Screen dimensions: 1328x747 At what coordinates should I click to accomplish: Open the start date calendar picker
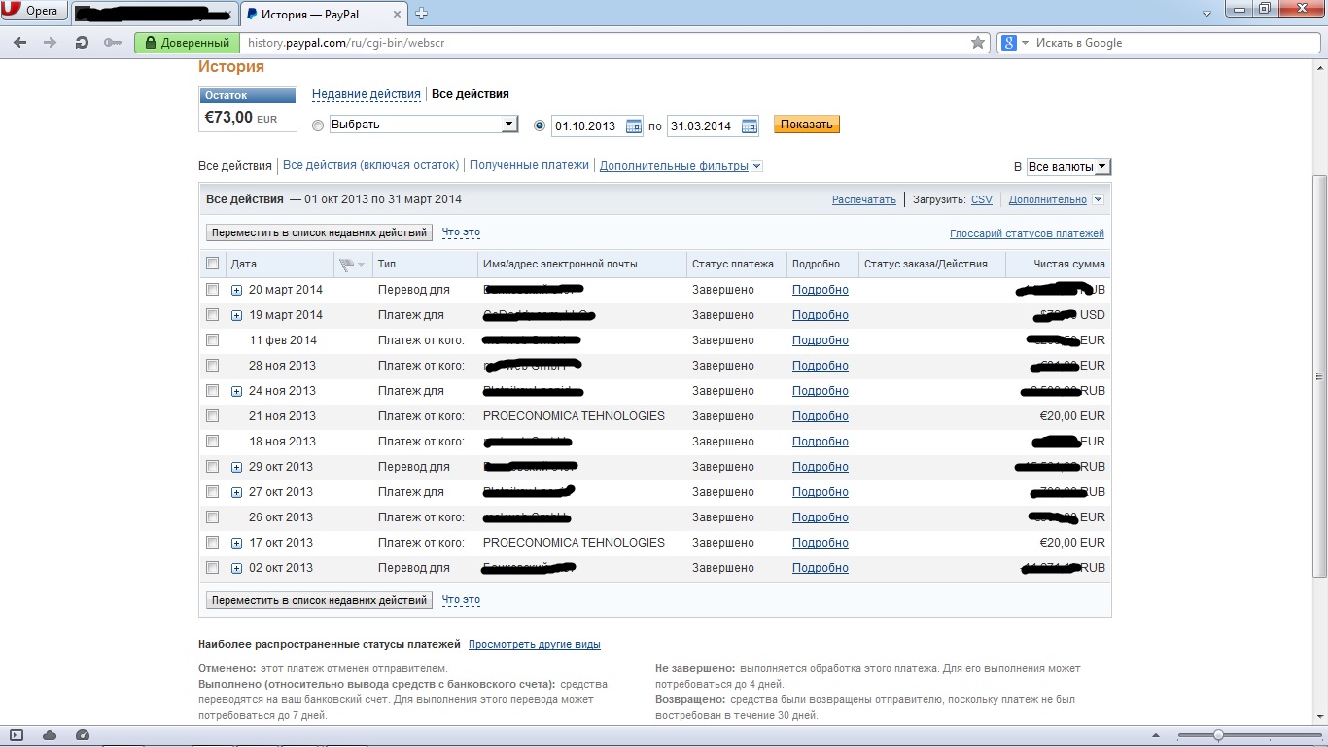click(634, 125)
